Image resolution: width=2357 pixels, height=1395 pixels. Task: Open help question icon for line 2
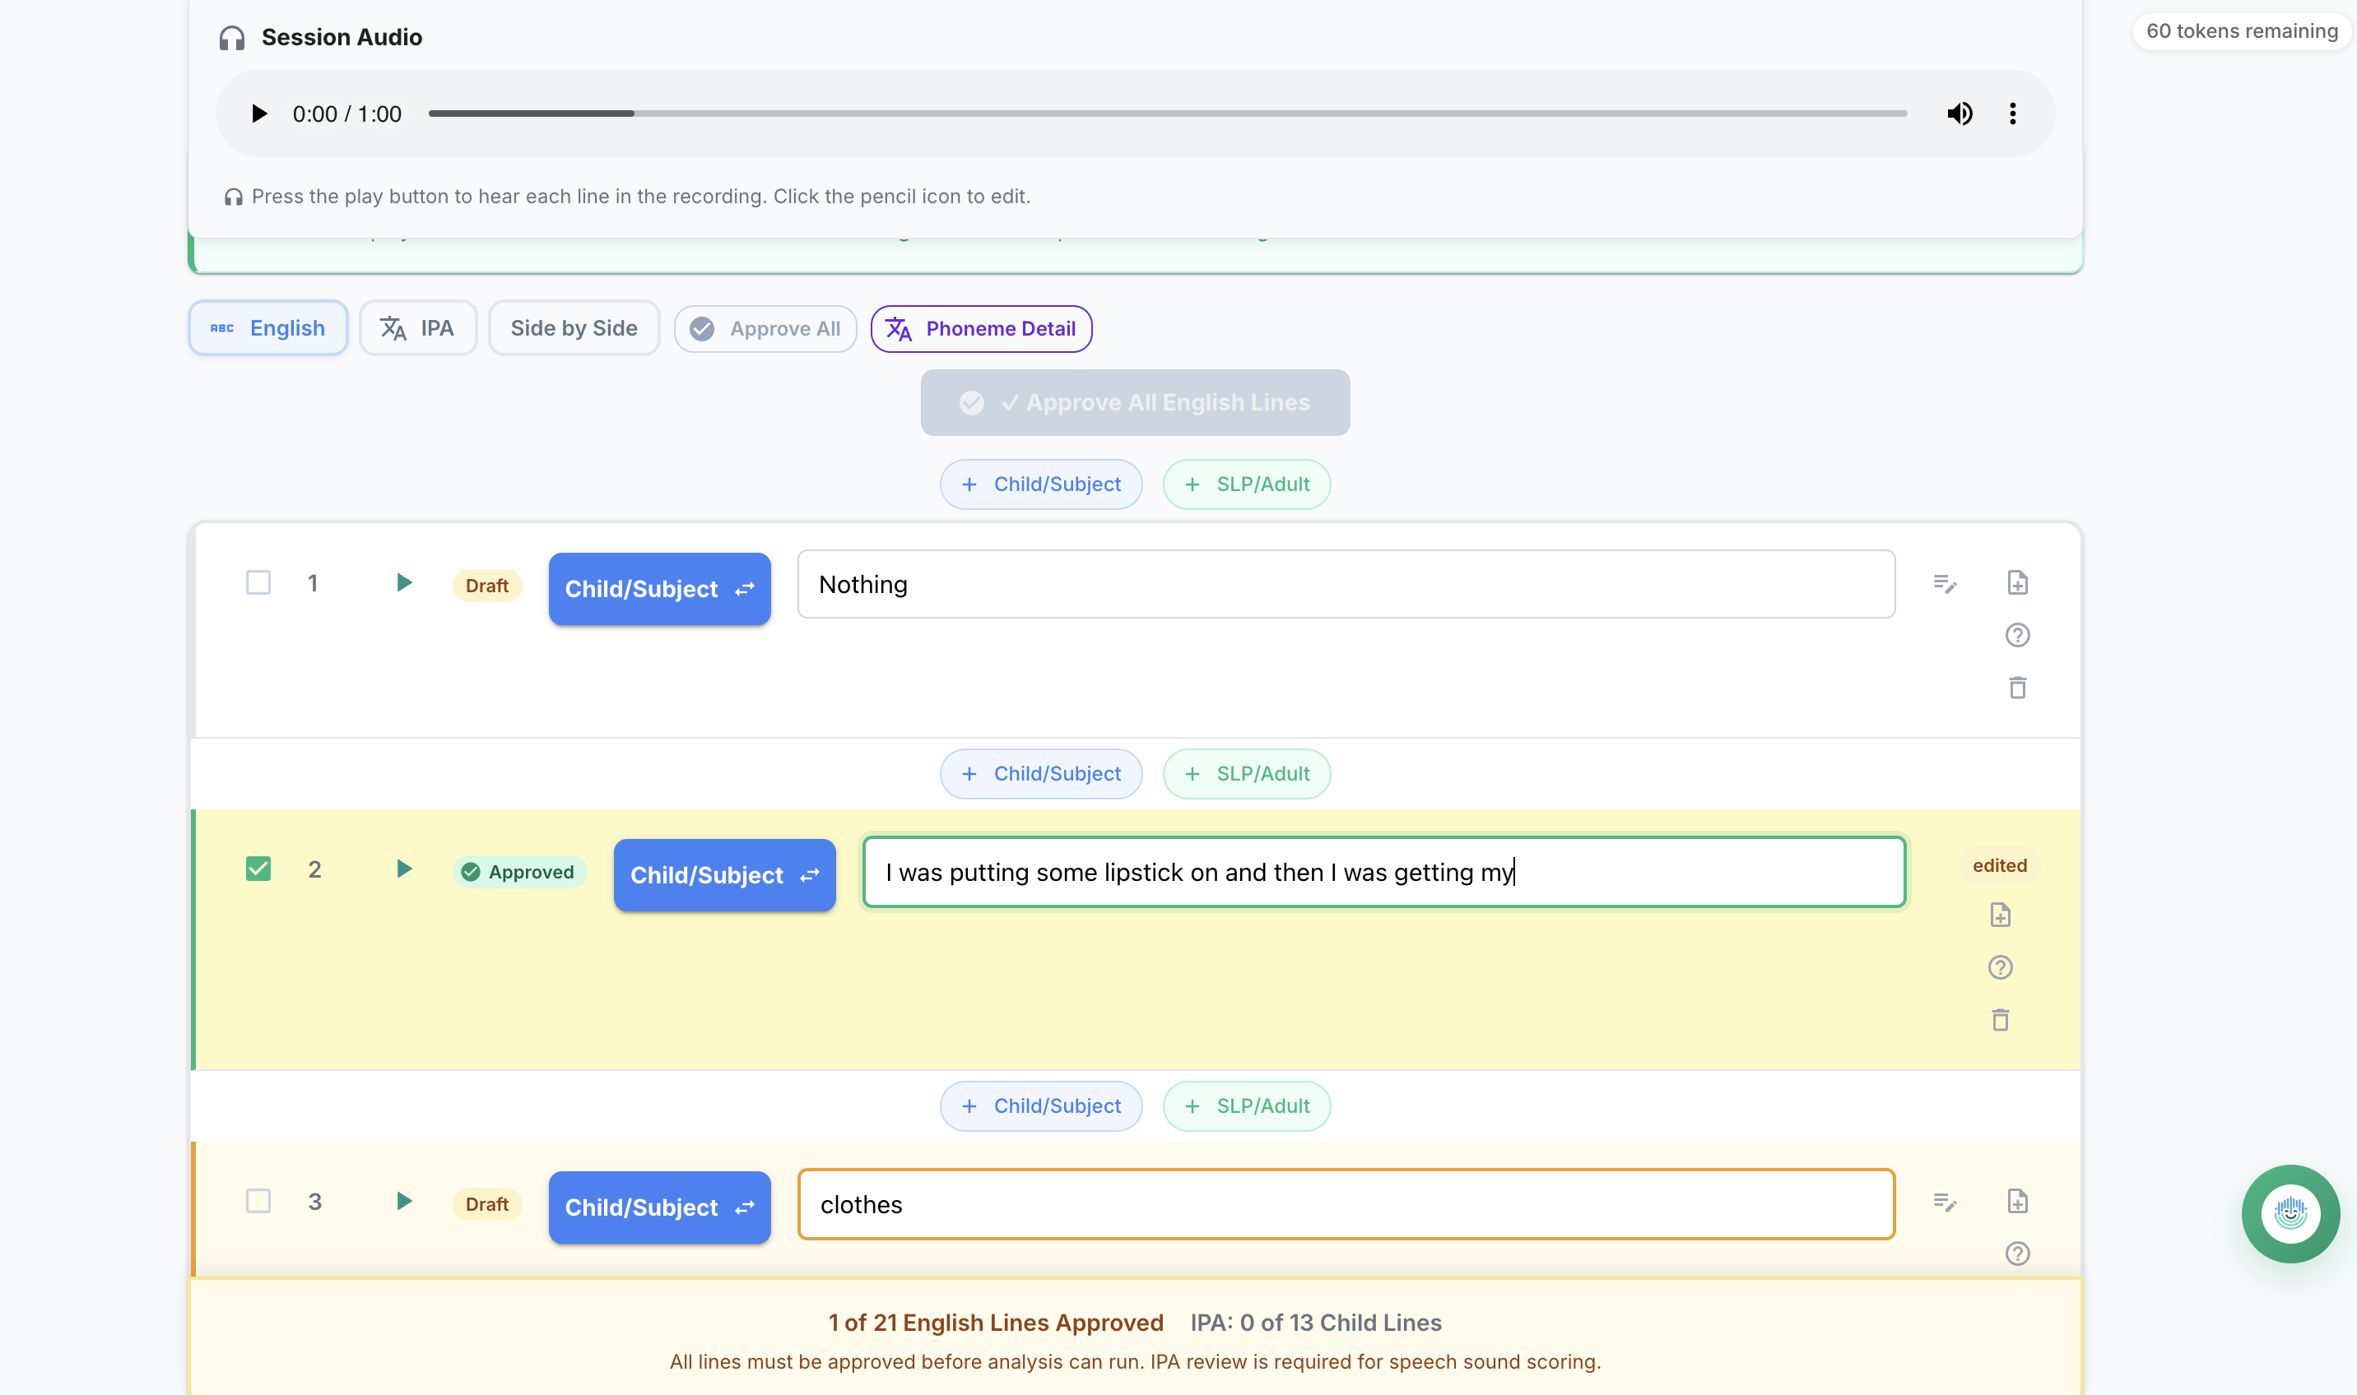click(x=2001, y=967)
